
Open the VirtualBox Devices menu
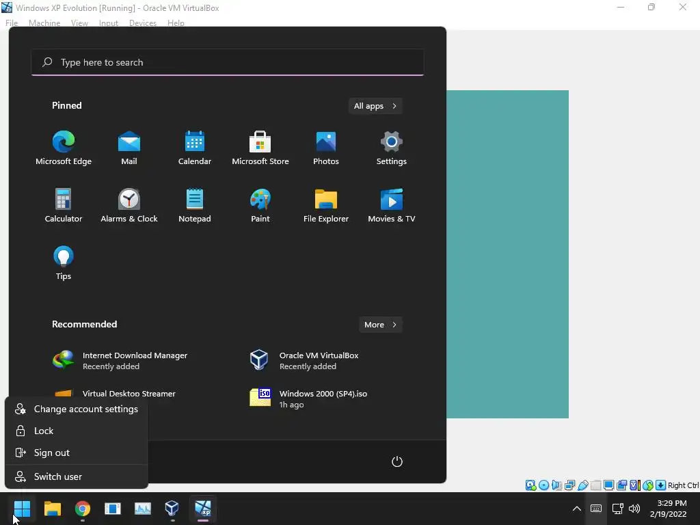pyautogui.click(x=143, y=23)
